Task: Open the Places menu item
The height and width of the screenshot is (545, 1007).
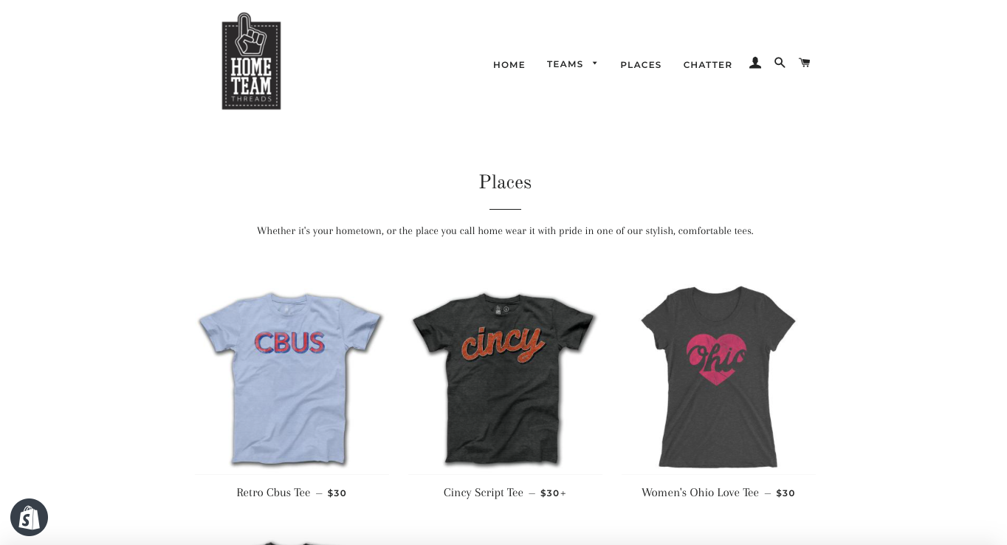Action: pyautogui.click(x=641, y=65)
